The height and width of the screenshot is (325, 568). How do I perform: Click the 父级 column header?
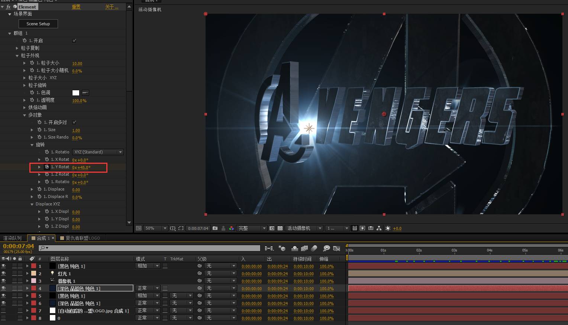202,259
